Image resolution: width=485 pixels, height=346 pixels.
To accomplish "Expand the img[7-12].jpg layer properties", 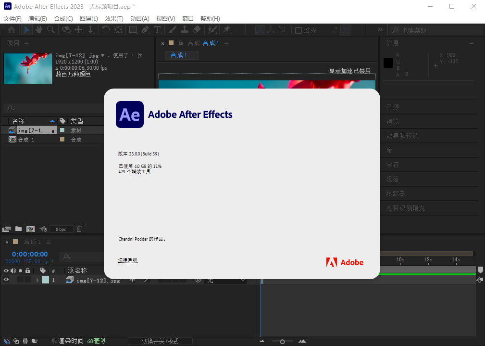I will coord(37,280).
